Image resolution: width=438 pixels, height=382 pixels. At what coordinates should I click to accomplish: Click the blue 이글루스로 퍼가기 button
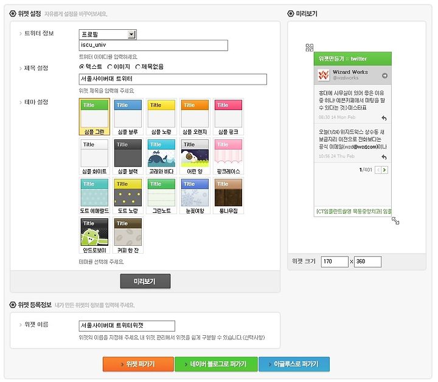[294, 364]
